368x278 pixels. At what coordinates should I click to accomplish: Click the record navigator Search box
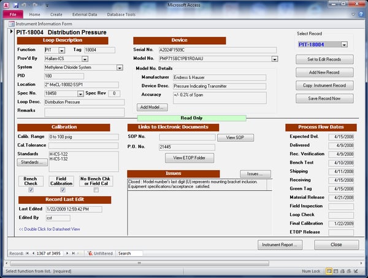point(129,253)
